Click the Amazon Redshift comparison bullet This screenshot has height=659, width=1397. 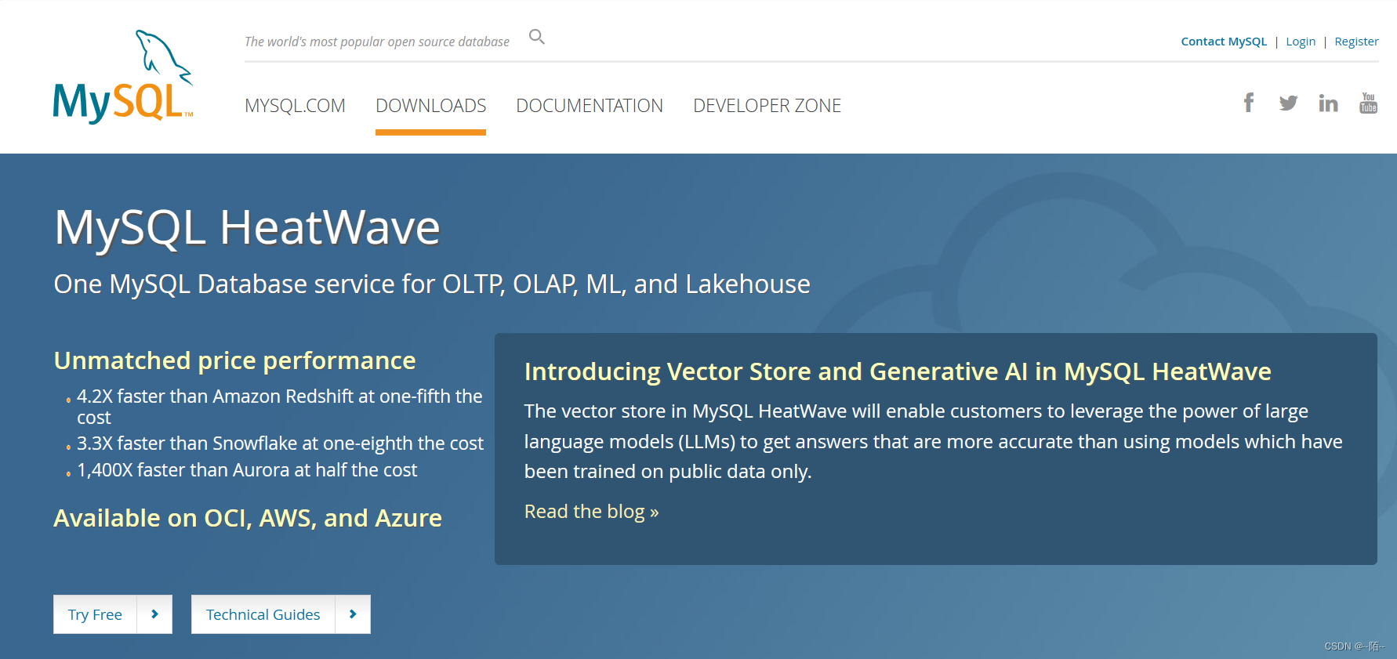coord(279,407)
